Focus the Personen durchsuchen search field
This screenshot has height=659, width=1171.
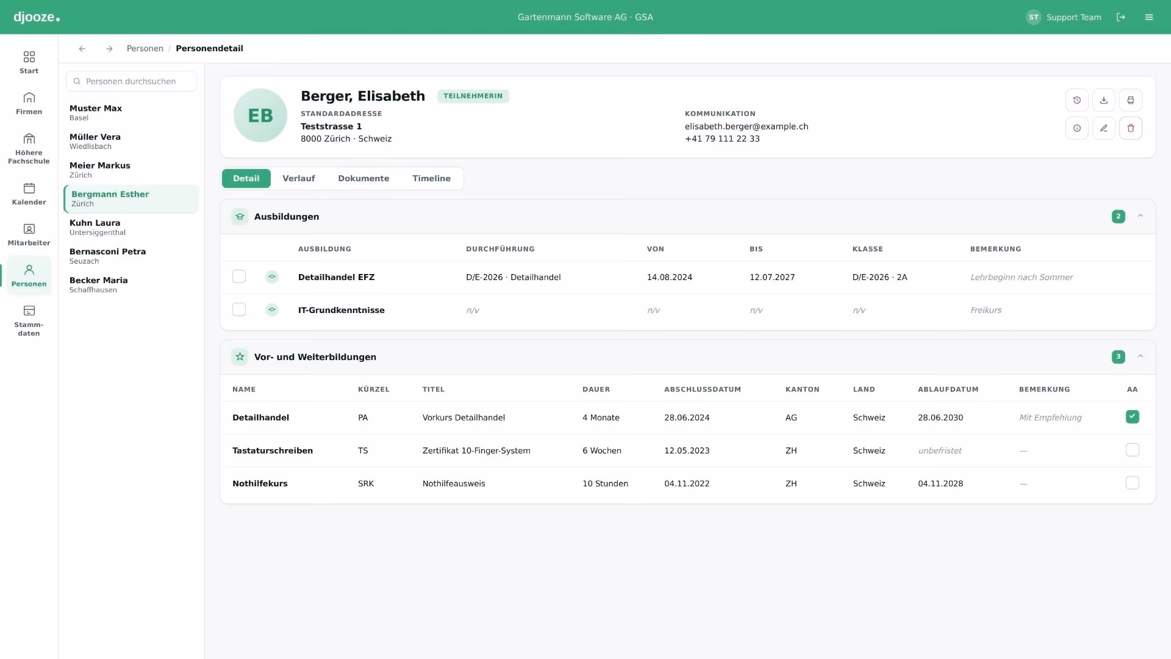pos(131,81)
